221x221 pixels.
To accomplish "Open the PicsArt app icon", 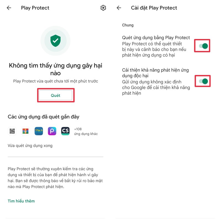I will pyautogui.click(x=52, y=131).
